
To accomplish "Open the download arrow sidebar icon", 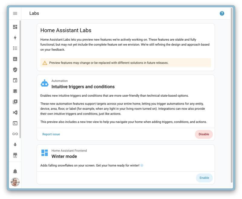I will 15,145.
